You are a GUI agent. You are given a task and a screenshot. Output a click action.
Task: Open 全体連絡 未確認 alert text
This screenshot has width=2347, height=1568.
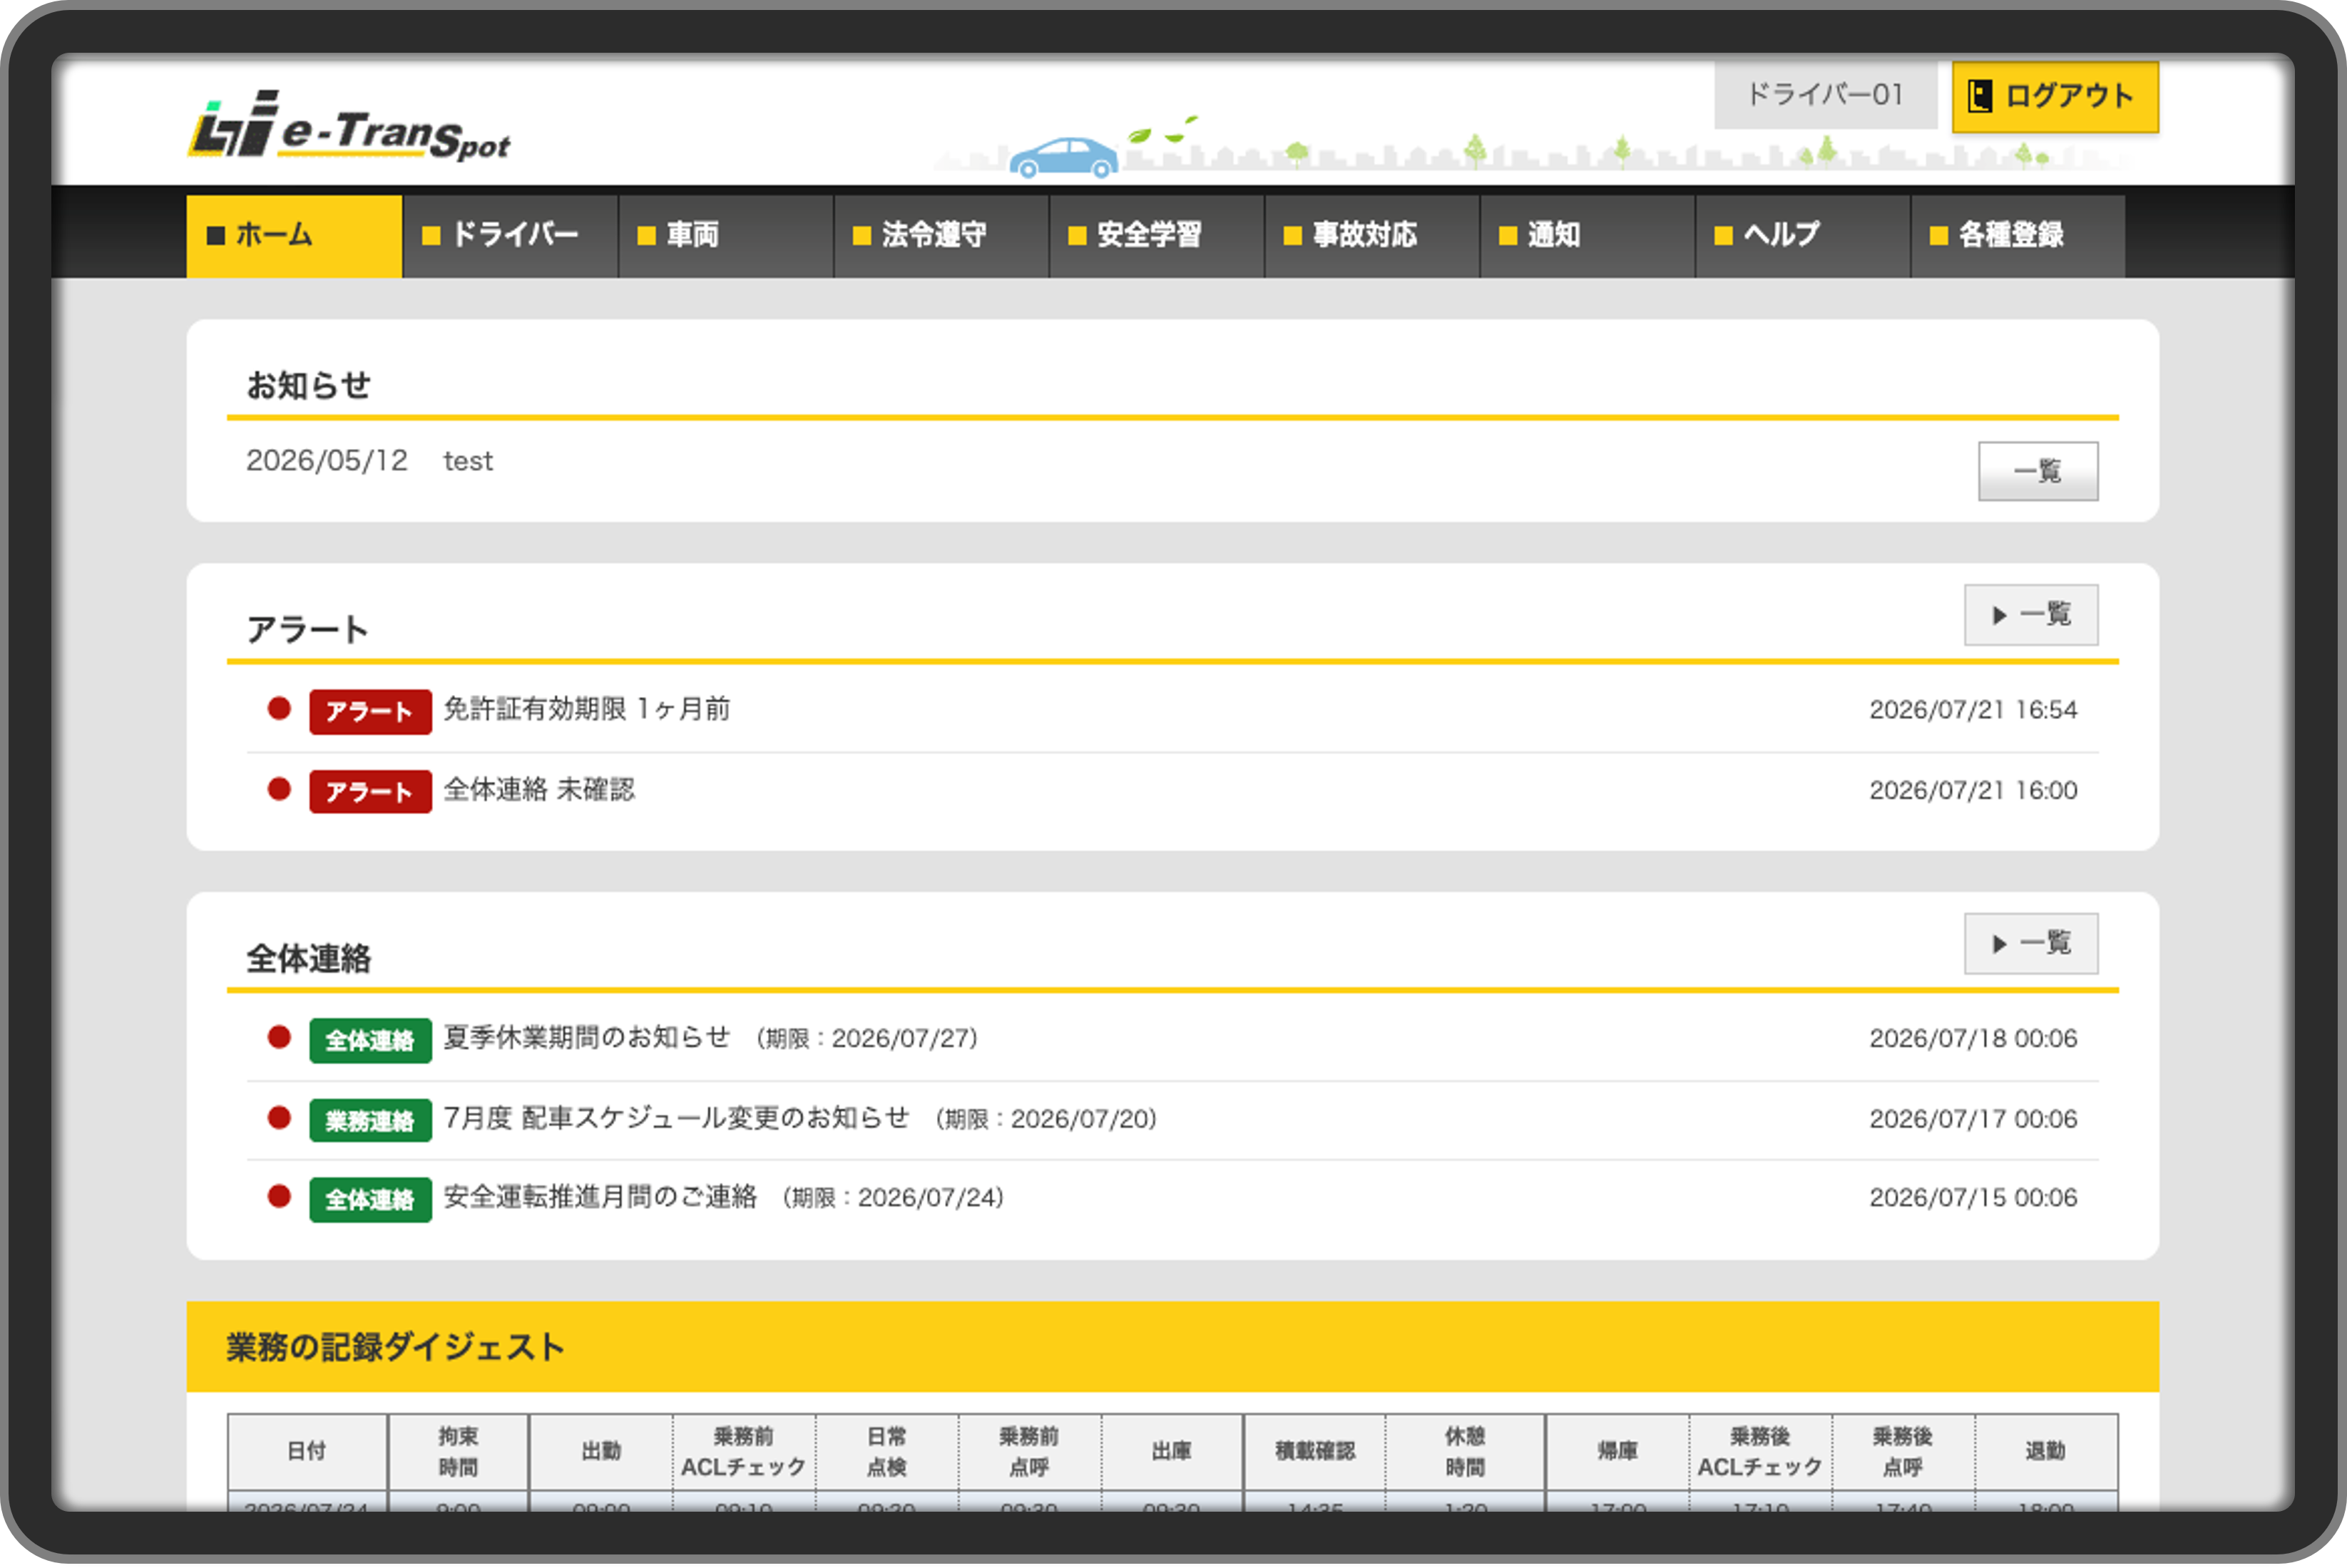coord(539,789)
